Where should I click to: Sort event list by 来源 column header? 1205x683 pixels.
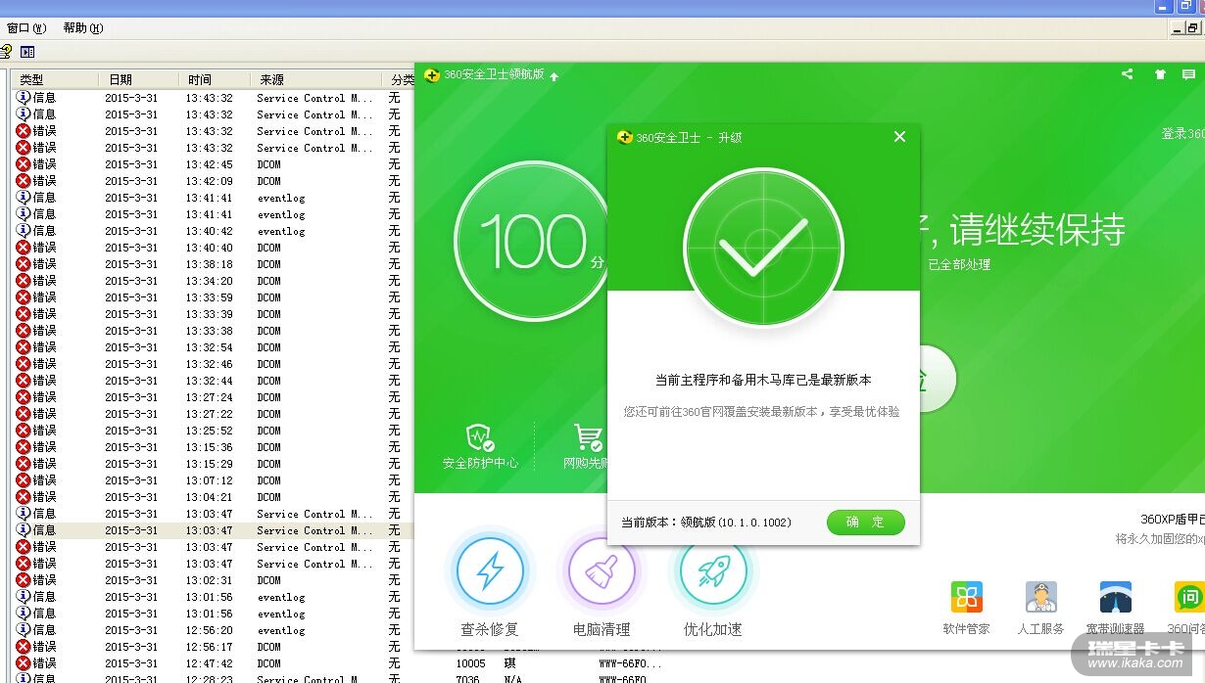[314, 79]
